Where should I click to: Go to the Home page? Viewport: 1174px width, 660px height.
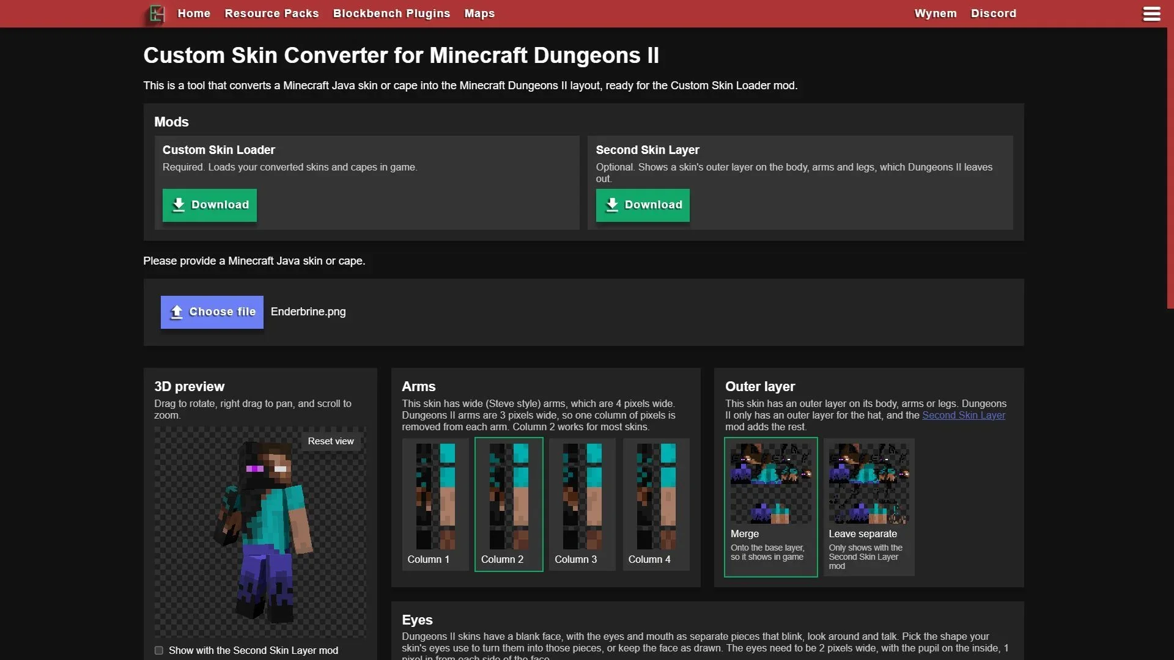[194, 13]
